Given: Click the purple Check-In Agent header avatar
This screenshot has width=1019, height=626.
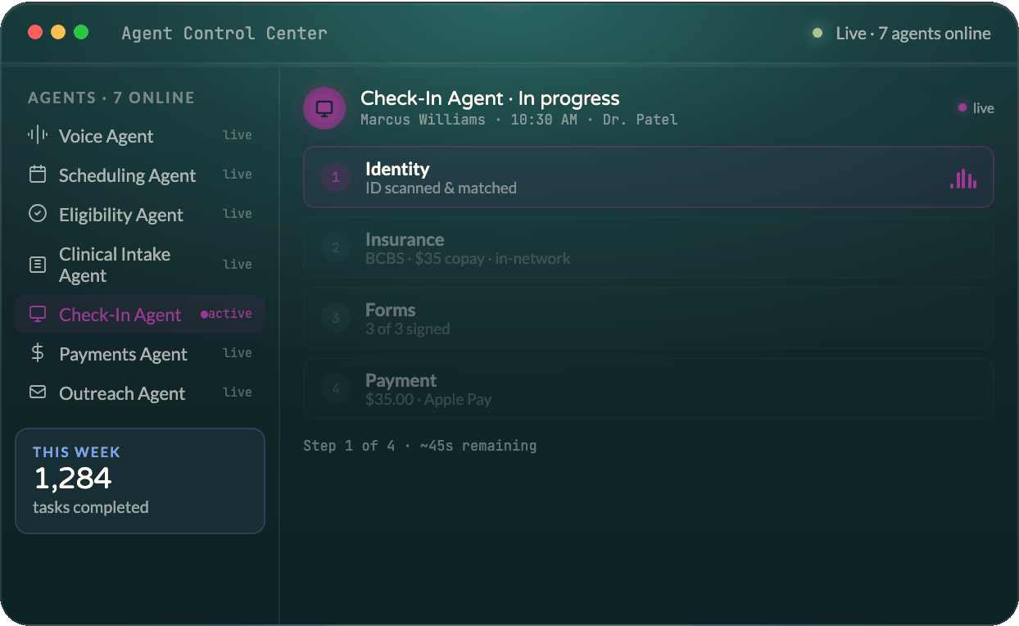Looking at the screenshot, I should pyautogui.click(x=324, y=108).
